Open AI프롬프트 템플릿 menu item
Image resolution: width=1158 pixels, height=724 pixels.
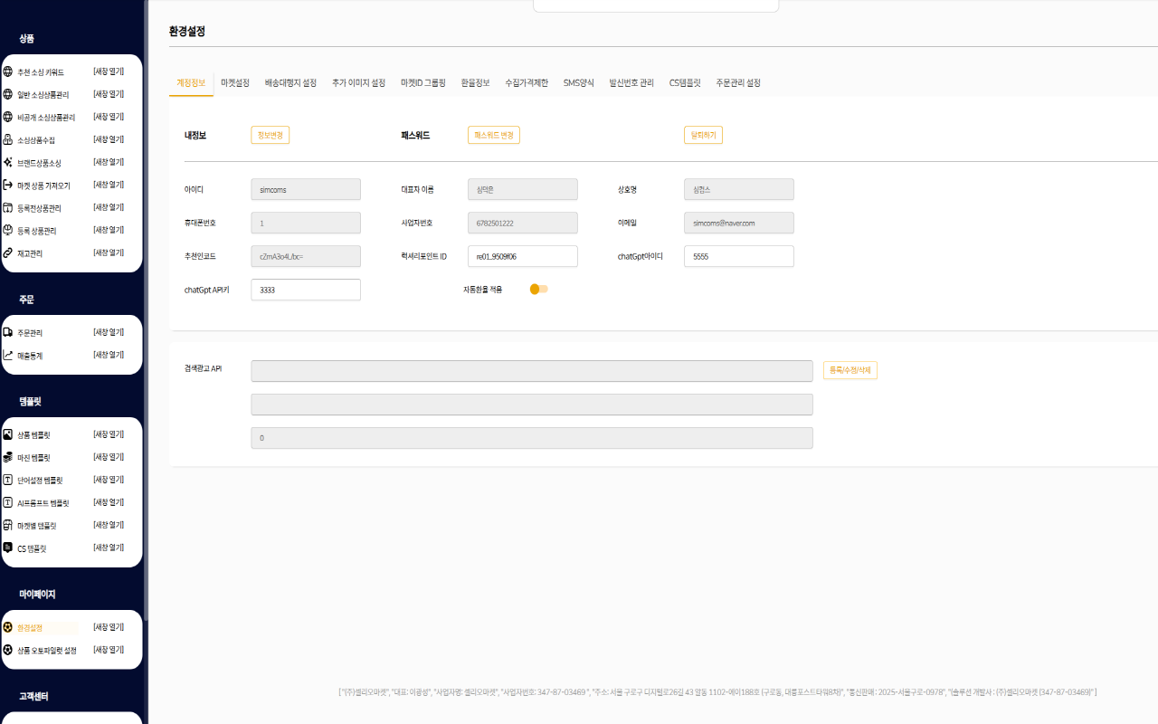coord(43,503)
